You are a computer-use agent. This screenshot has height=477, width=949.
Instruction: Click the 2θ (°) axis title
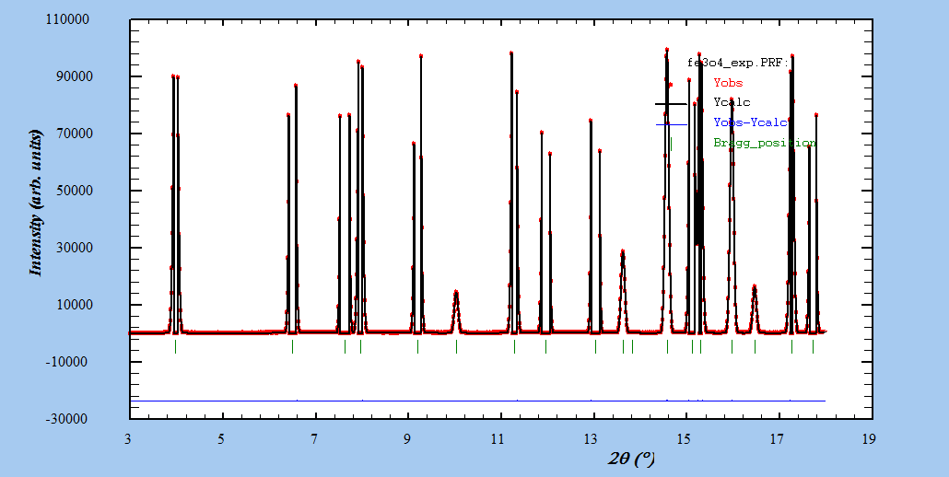click(x=631, y=460)
